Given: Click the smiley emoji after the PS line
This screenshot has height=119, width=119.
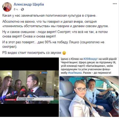Looking at the screenshot, I should (64, 53).
